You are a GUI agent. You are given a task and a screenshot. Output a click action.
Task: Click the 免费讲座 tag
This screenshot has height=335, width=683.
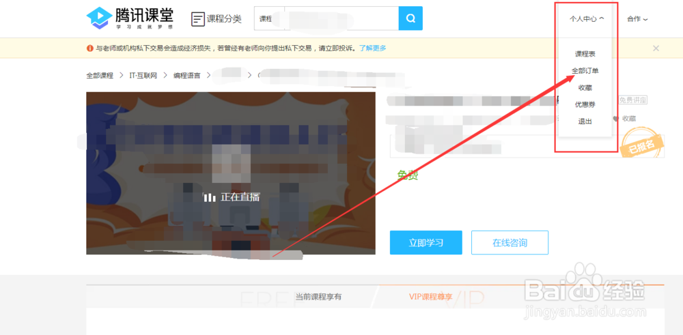coord(633,100)
